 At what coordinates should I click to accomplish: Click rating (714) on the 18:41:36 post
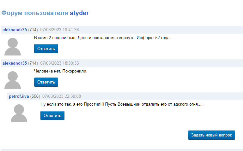(x=33, y=30)
